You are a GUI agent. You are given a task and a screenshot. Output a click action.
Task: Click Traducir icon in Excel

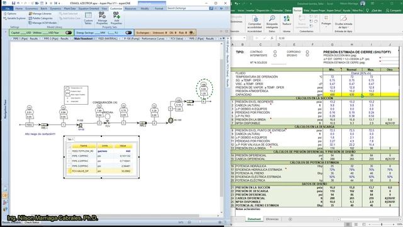(x=287, y=20)
